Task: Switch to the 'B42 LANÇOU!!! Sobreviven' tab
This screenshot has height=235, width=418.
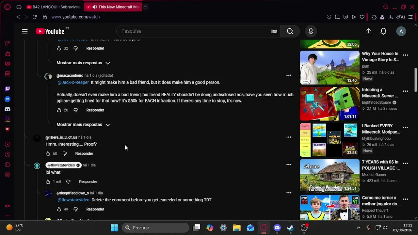Action: point(53,7)
